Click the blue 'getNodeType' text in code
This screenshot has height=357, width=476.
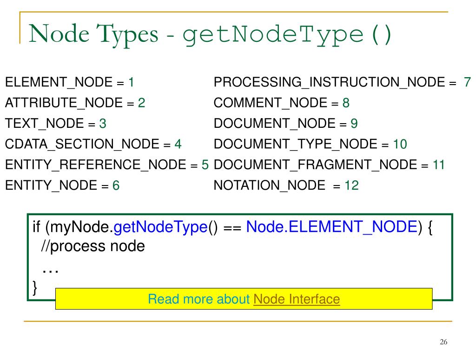pyautogui.click(x=160, y=227)
